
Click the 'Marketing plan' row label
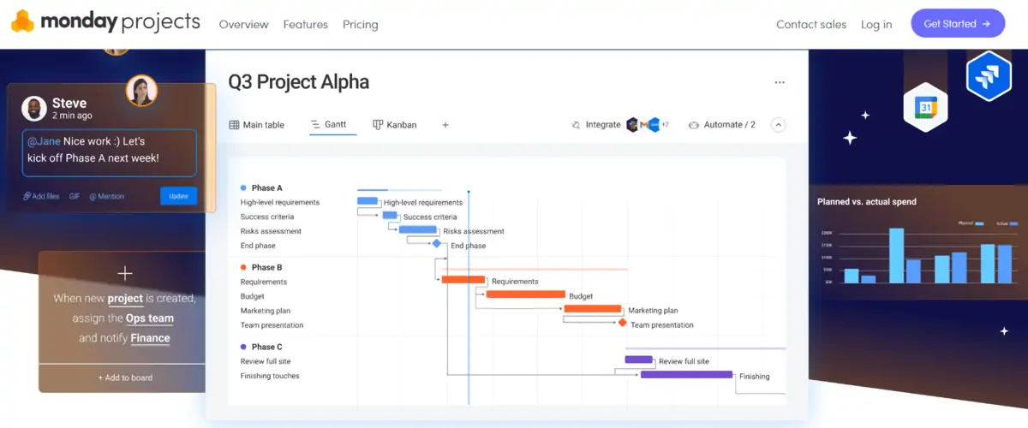[266, 312]
